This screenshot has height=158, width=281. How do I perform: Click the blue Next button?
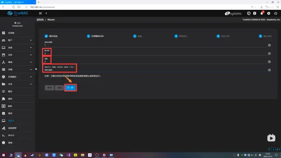tap(70, 88)
